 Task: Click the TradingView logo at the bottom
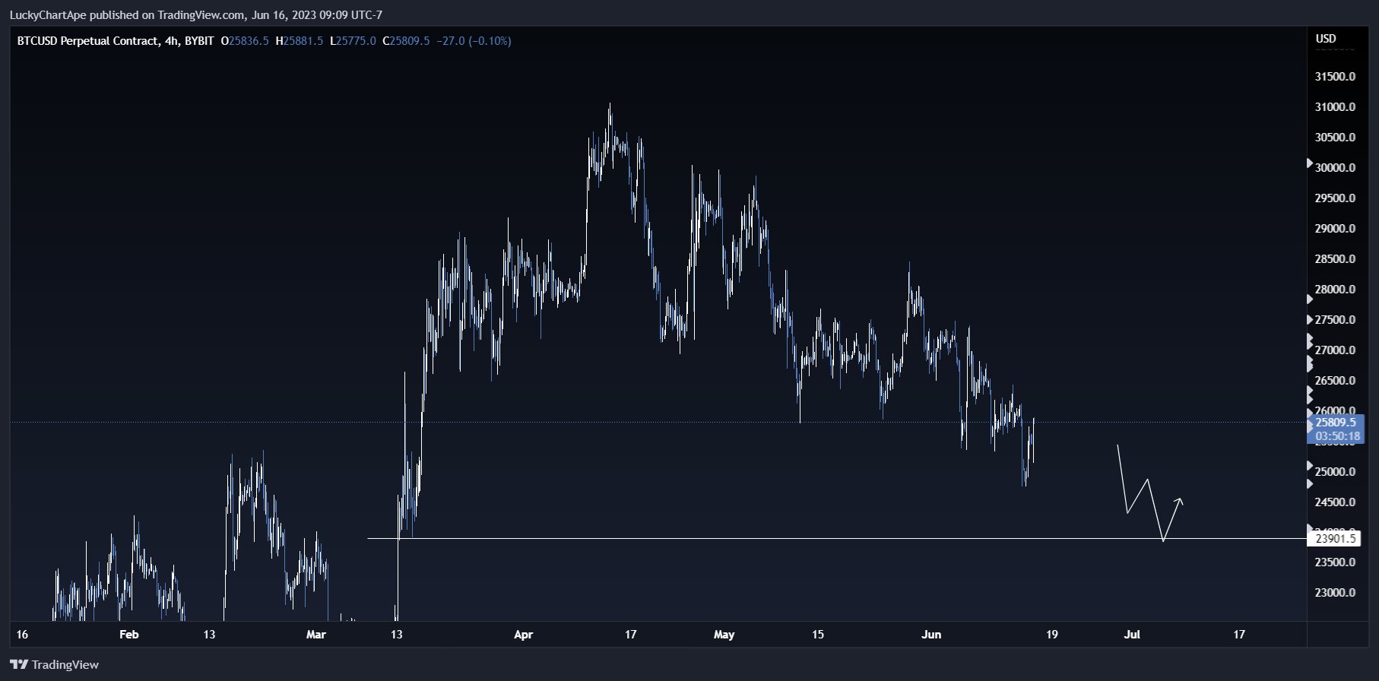pyautogui.click(x=54, y=664)
